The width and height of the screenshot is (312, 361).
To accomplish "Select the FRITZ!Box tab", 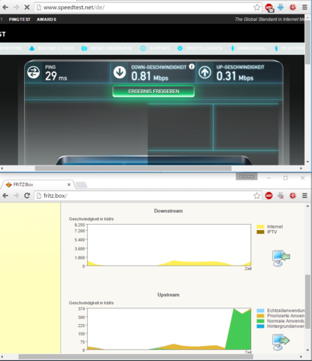I will coord(38,184).
